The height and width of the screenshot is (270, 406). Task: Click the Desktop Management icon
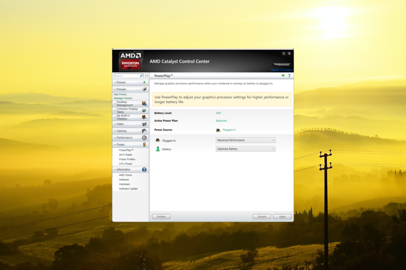(x=144, y=104)
